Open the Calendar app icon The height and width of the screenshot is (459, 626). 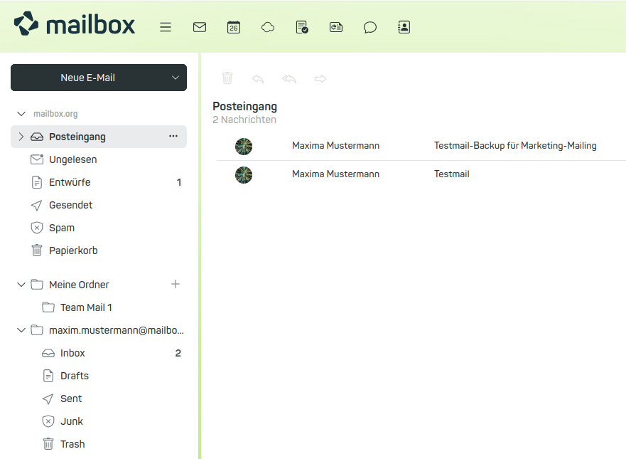(x=234, y=27)
